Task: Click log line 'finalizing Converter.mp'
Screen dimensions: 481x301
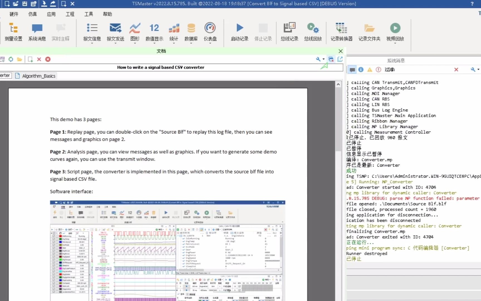Action: click(376, 231)
